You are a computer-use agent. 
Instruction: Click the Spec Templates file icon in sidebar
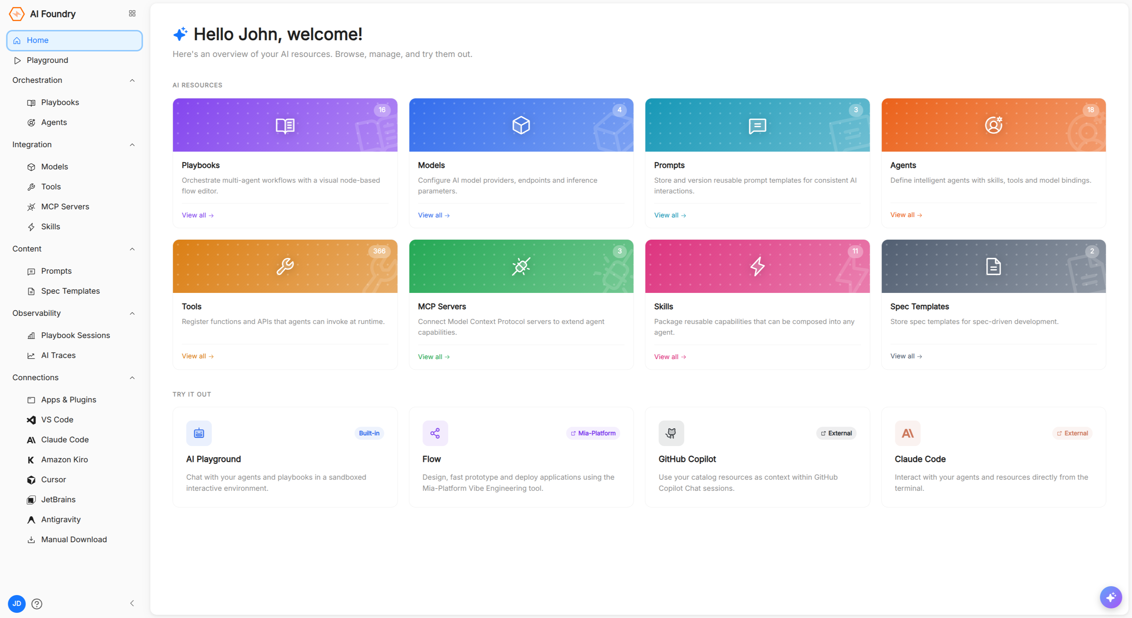click(31, 291)
